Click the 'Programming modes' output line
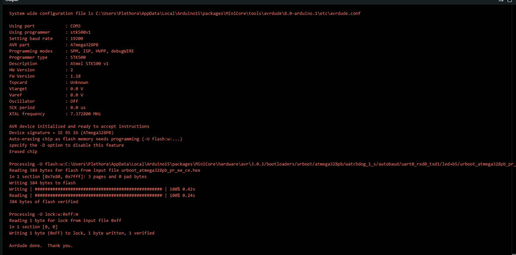This screenshot has height=255, width=516. tap(71, 51)
